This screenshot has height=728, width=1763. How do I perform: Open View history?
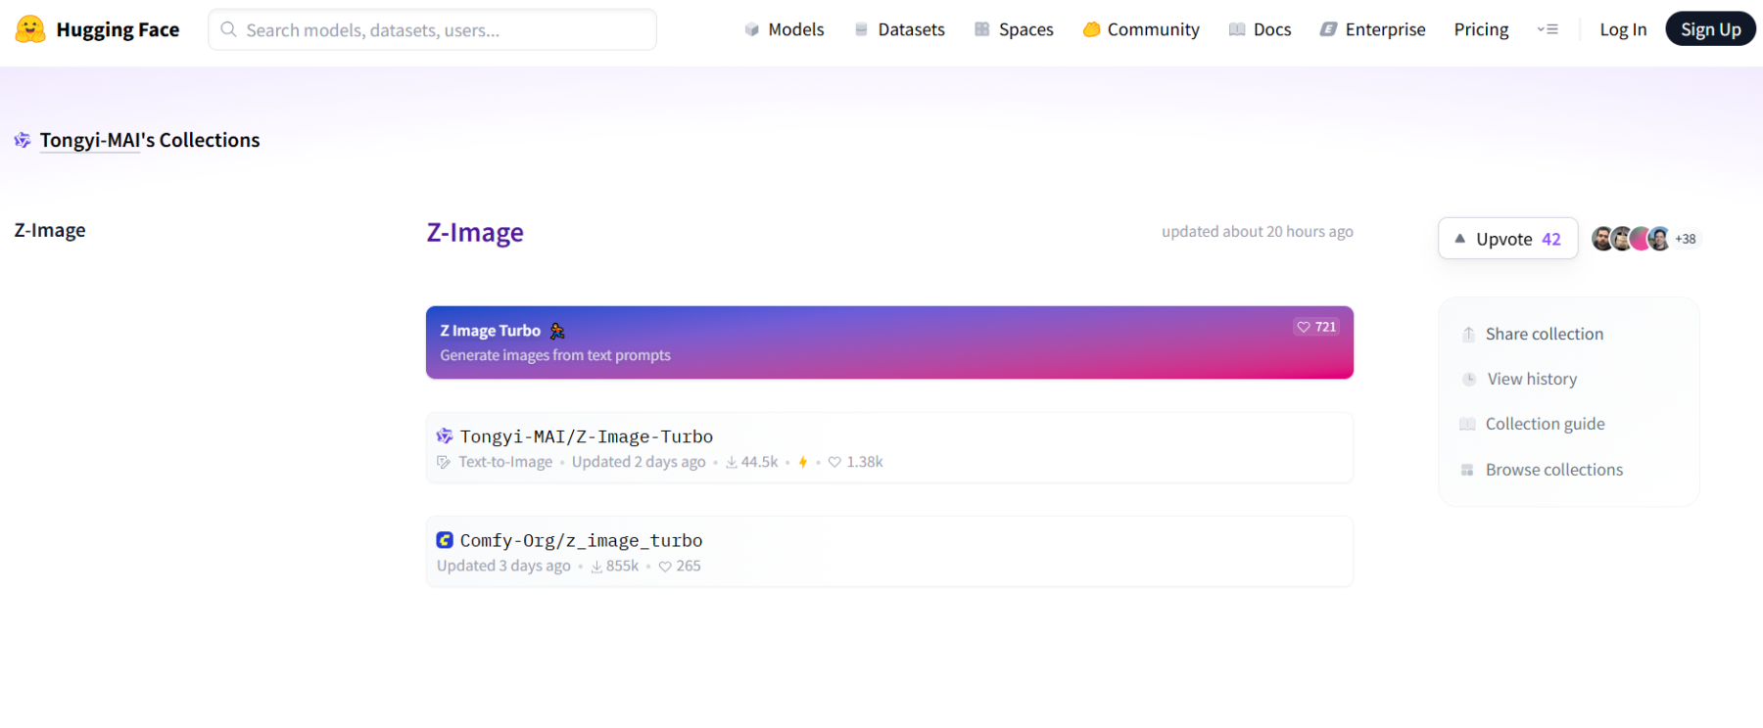click(1532, 379)
